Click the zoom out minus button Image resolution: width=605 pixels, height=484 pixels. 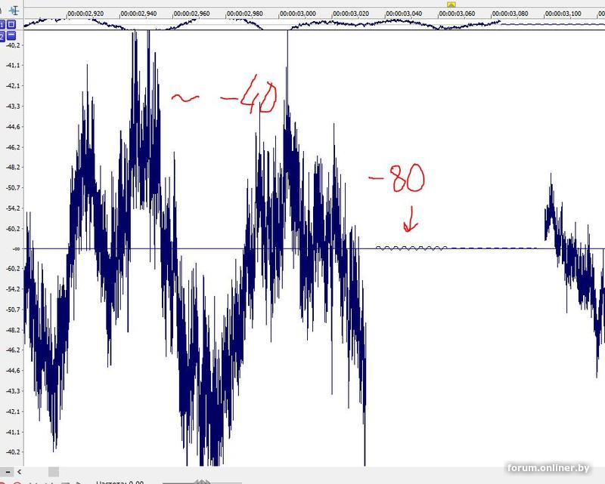point(8,472)
